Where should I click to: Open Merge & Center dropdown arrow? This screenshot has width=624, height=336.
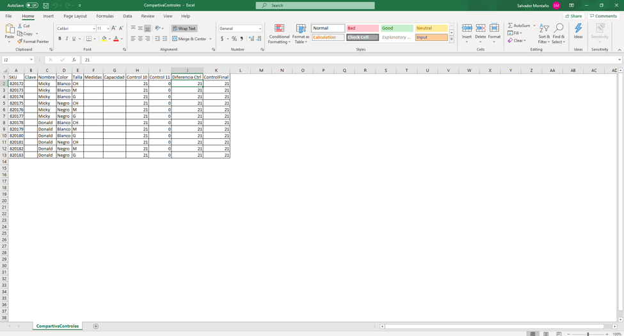(211, 39)
